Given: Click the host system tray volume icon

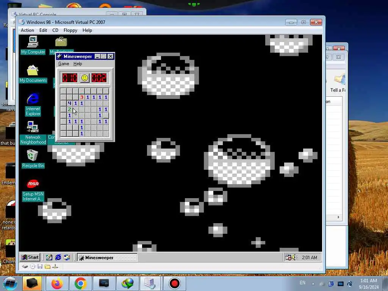Looking at the screenshot, I should [x=350, y=284].
